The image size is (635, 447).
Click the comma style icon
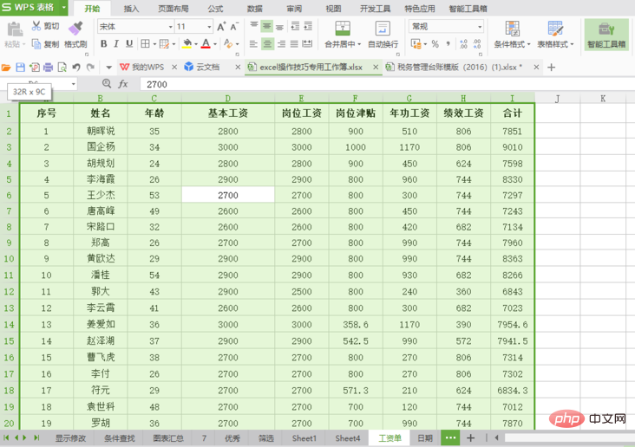point(448,43)
